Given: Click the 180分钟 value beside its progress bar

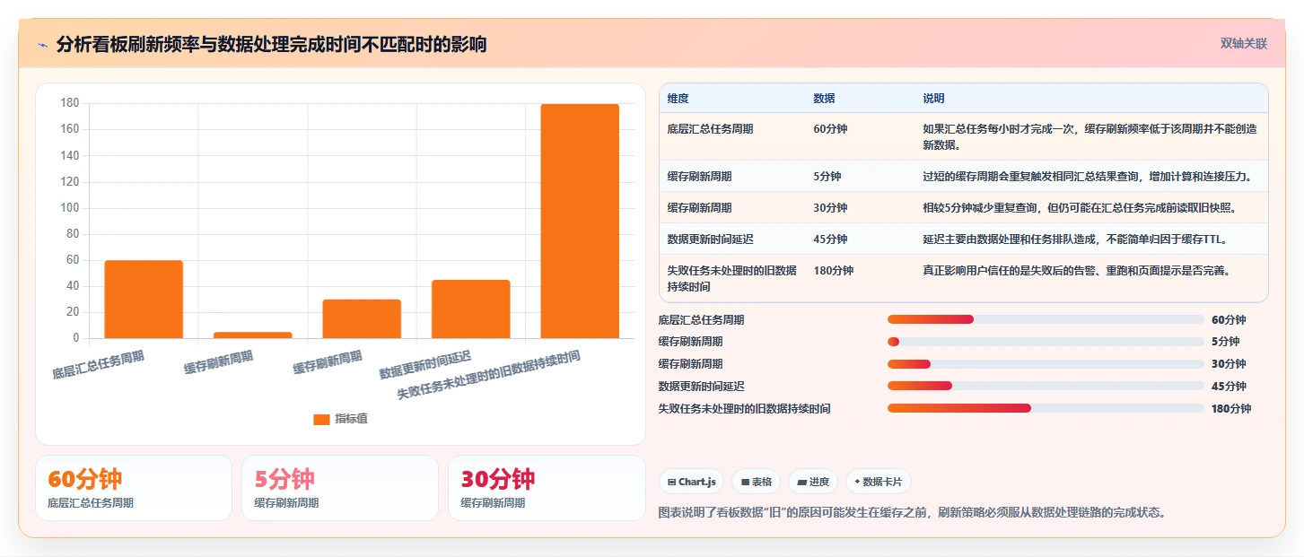Looking at the screenshot, I should point(1231,408).
